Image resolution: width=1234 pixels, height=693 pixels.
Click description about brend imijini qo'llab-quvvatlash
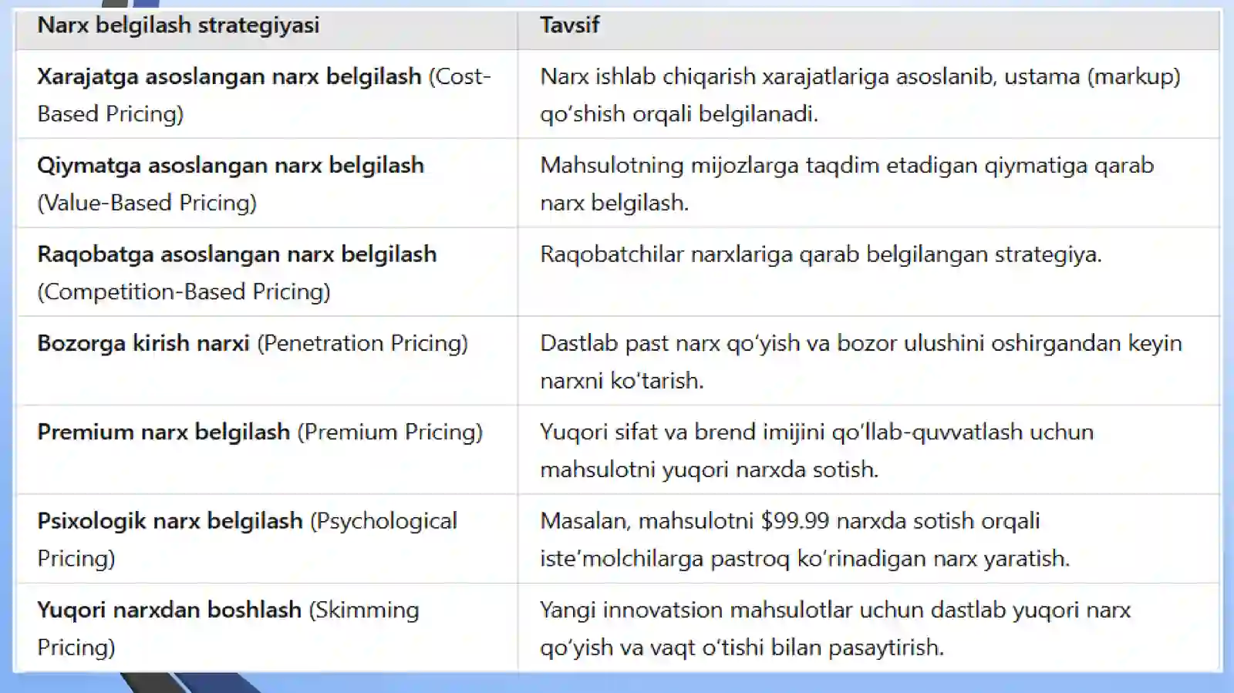868,449
